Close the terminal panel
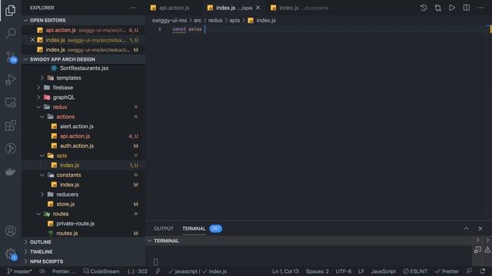 tap(480, 228)
